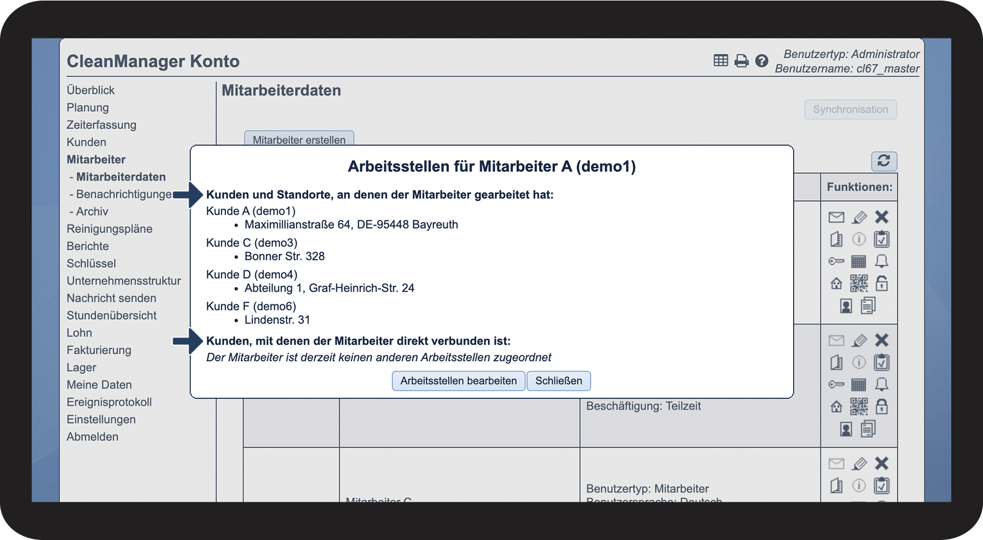Click the first row pencil edit icon
The image size is (983, 540).
coord(859,217)
